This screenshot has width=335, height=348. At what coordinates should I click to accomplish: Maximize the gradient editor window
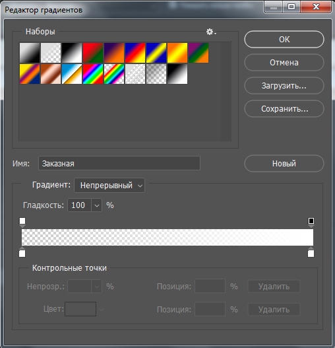tap(291, 7)
